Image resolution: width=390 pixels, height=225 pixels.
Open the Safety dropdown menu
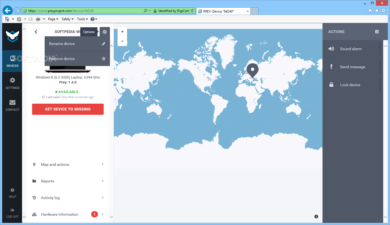[x=67, y=19]
